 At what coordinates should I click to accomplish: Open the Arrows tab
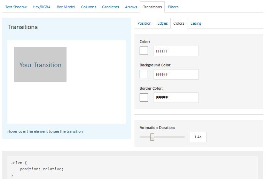coord(131,7)
